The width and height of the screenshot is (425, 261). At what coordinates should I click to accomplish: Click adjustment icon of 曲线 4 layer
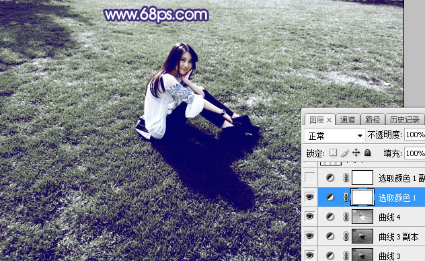coord(330,217)
